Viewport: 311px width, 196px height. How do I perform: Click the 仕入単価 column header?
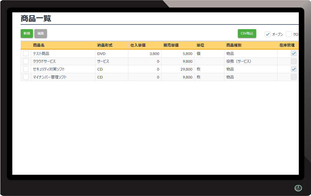click(x=138, y=45)
